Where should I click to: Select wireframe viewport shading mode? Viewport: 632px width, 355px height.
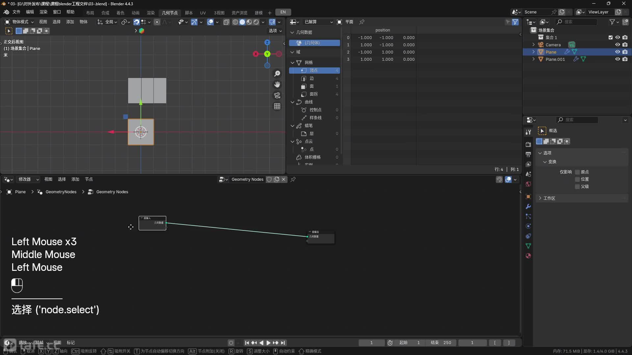pyautogui.click(x=235, y=22)
